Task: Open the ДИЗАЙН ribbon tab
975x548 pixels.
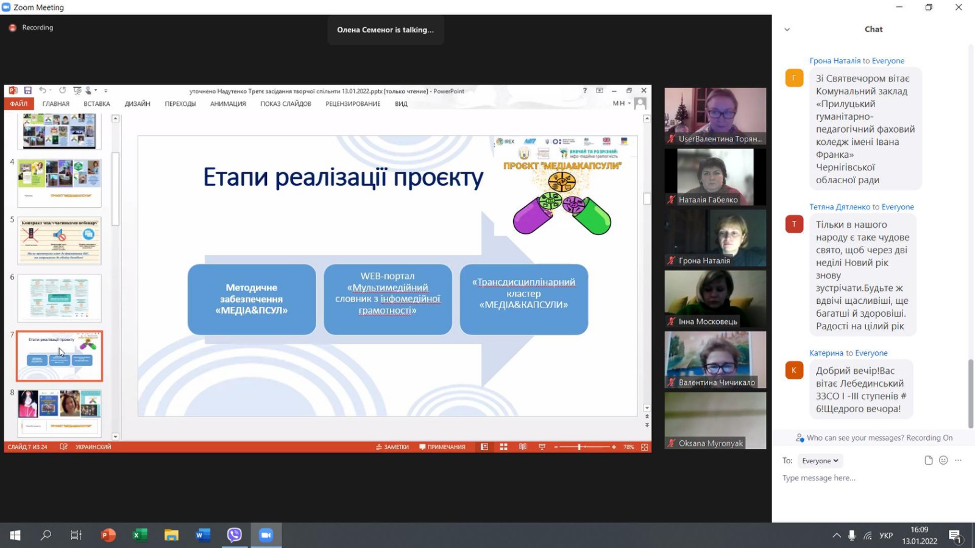Action: pos(137,104)
